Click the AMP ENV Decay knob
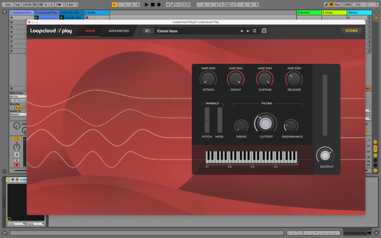Image resolution: width=381 pixels, height=238 pixels. click(x=236, y=79)
